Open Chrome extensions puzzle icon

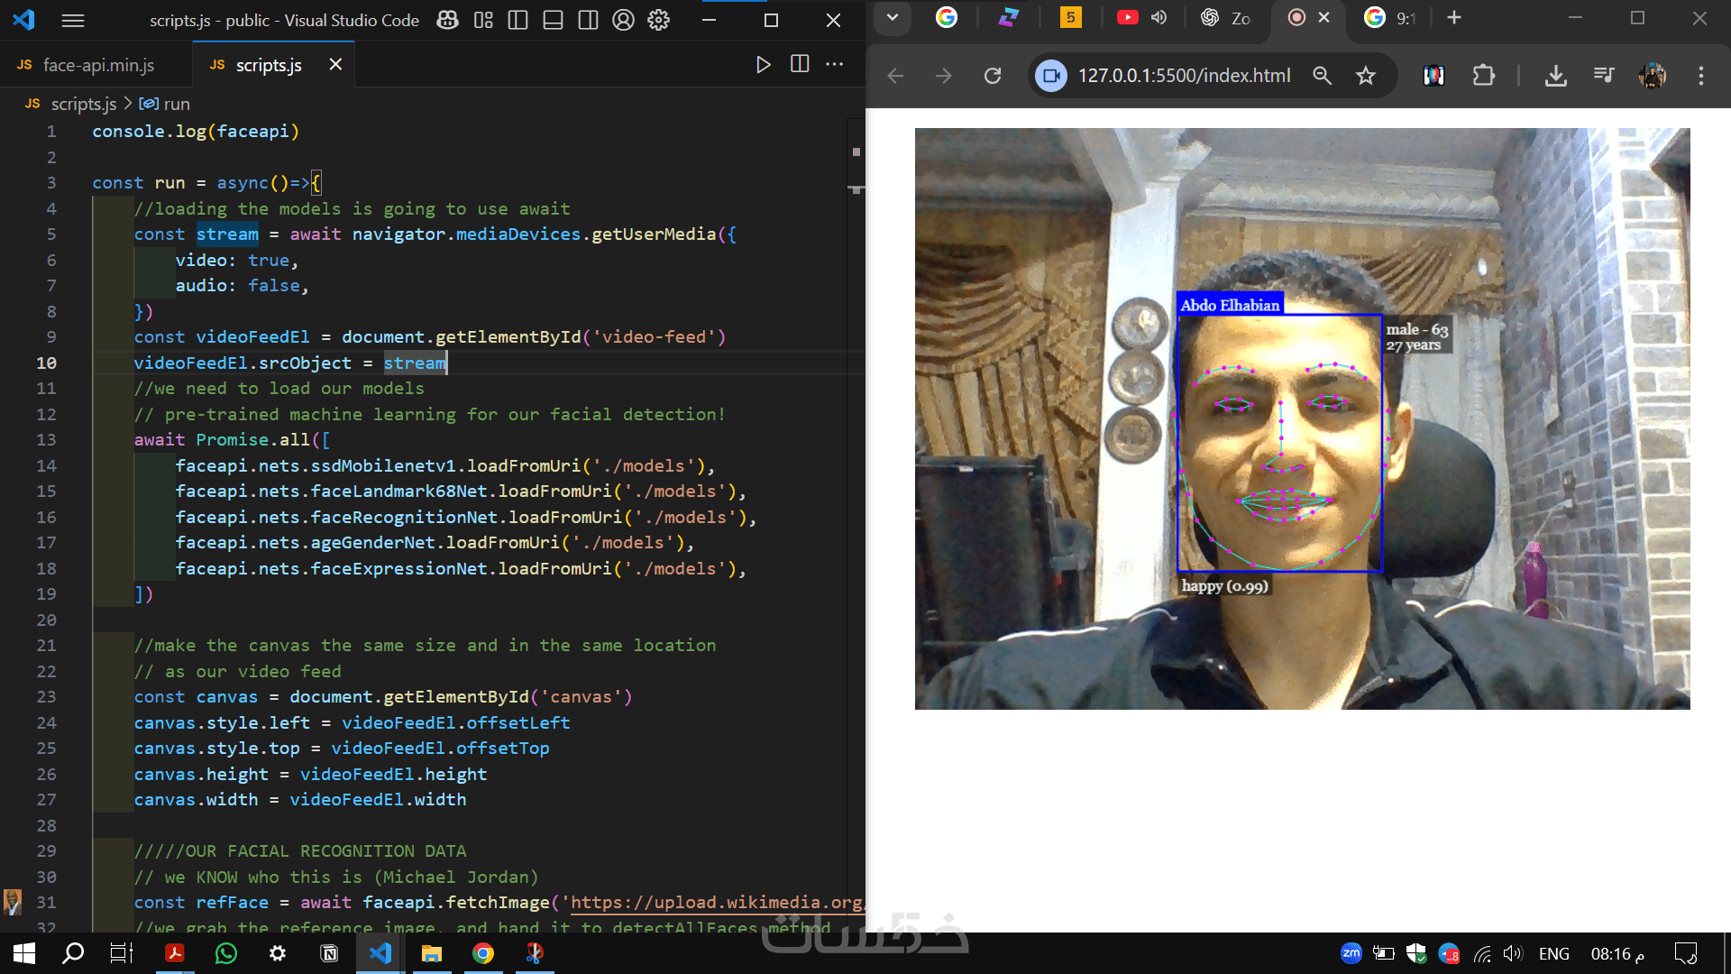[x=1483, y=76]
